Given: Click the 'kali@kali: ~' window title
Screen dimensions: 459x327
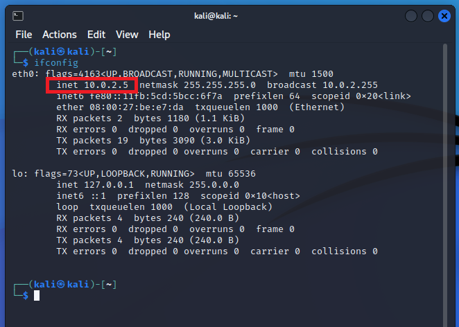Looking at the screenshot, I should tap(216, 16).
